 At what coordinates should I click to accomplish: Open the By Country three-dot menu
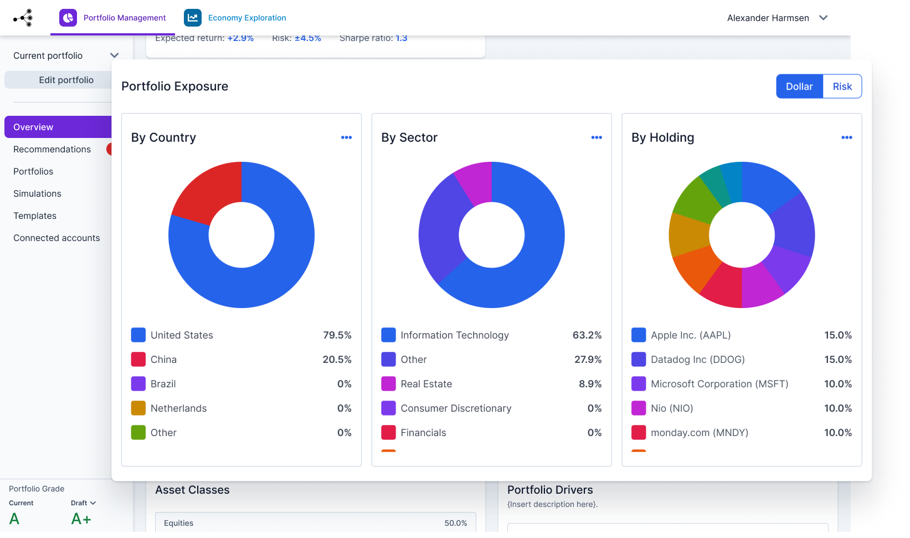[x=347, y=137]
